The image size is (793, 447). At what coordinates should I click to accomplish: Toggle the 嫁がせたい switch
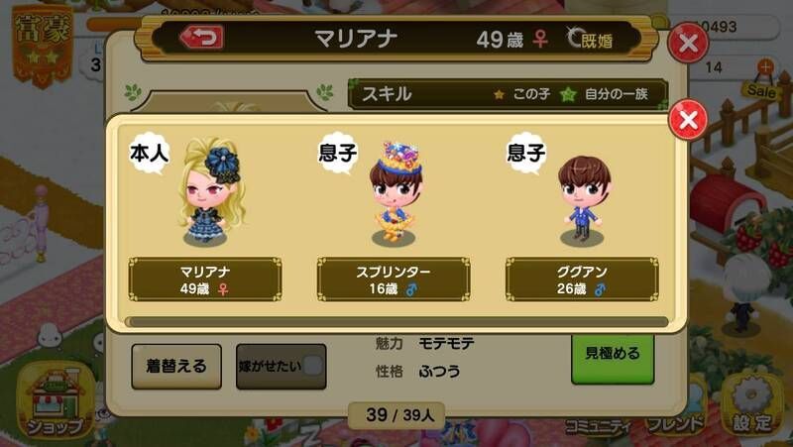(282, 366)
